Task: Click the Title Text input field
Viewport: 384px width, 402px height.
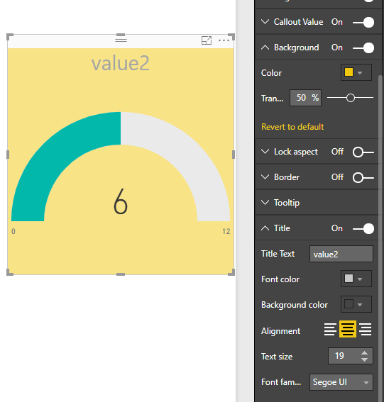Action: pos(341,254)
